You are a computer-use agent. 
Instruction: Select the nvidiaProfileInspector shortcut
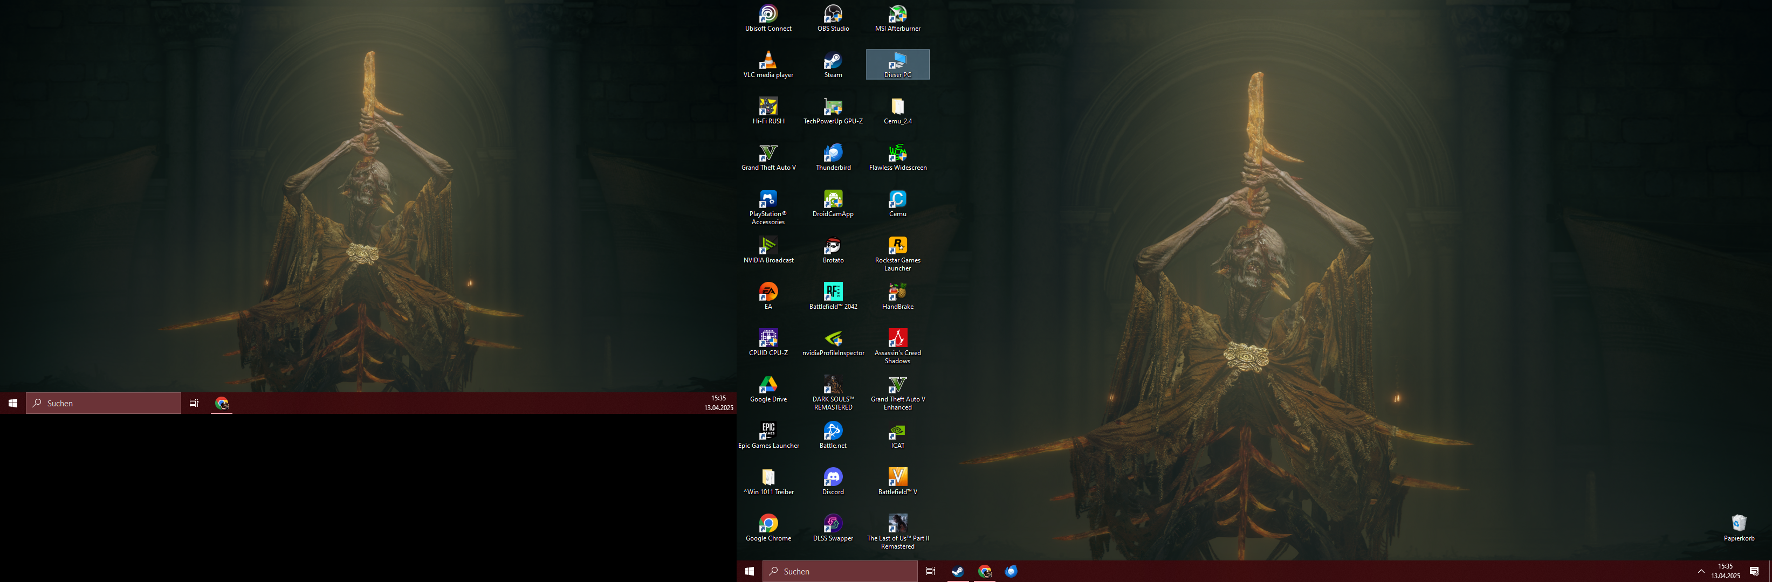(x=833, y=339)
